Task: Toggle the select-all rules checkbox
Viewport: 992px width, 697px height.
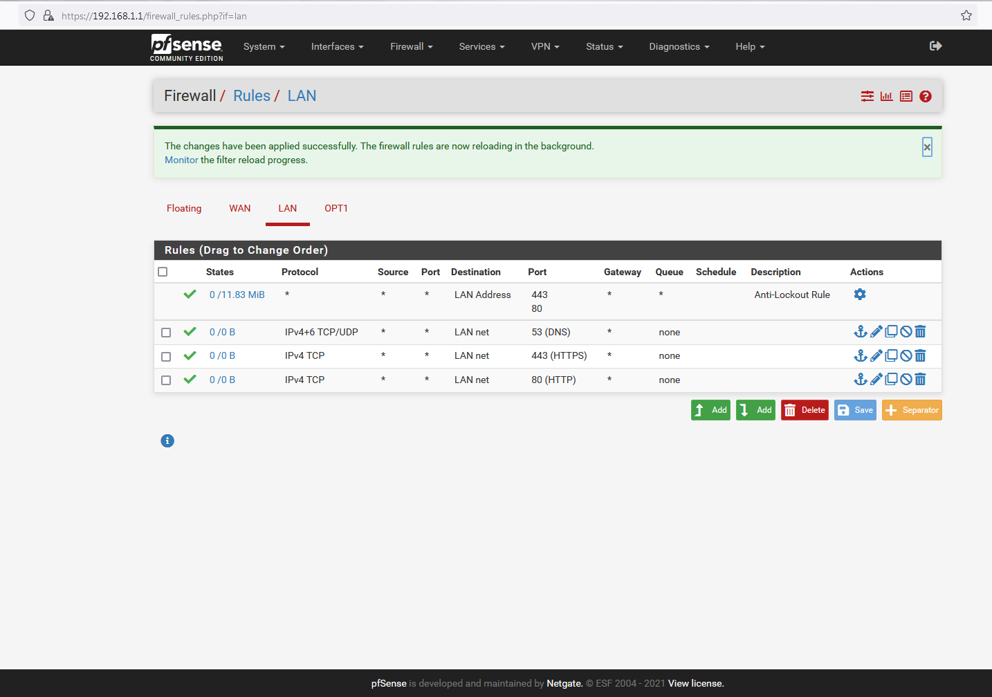Action: pyautogui.click(x=163, y=272)
